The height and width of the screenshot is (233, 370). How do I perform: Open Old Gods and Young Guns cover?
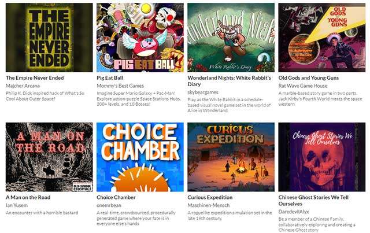point(322,38)
